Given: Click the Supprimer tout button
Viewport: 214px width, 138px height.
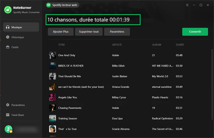Looking at the screenshot, I should click(x=89, y=32).
